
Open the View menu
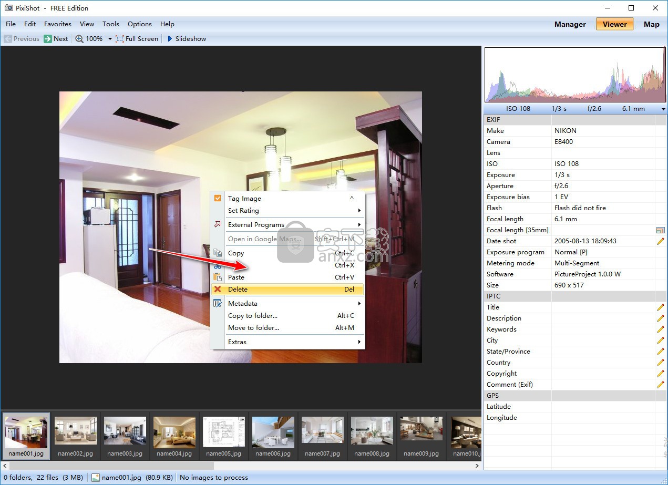coord(87,24)
